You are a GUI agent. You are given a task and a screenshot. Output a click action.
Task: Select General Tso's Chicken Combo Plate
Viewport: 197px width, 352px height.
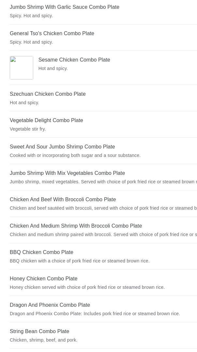pos(52,33)
